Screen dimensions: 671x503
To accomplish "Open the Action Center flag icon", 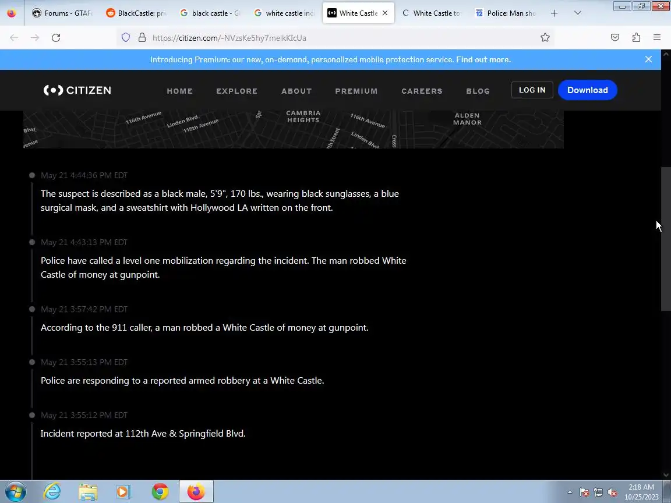I will (x=584, y=493).
